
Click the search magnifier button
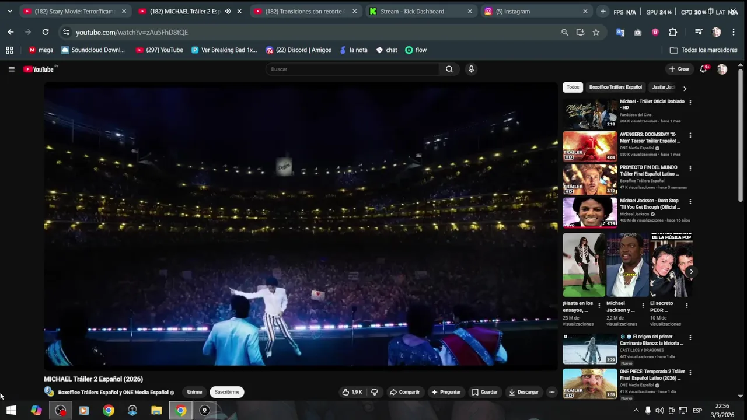pos(449,69)
